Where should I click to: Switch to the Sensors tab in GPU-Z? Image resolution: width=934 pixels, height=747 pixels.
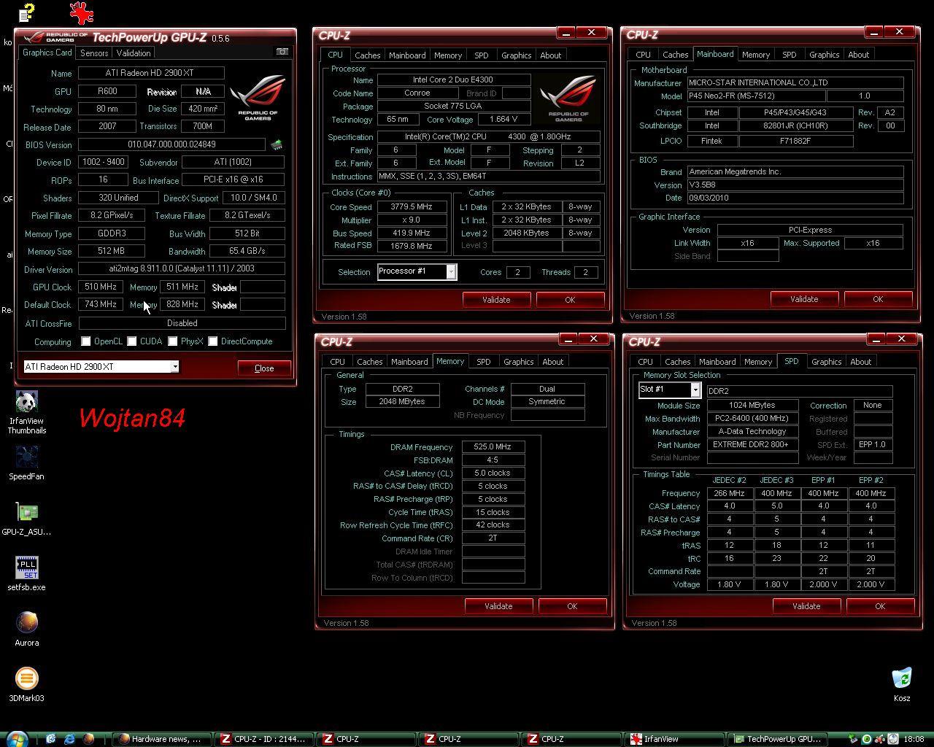click(x=94, y=53)
